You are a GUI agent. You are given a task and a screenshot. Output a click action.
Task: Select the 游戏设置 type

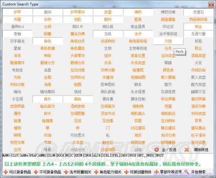click(x=198, y=142)
